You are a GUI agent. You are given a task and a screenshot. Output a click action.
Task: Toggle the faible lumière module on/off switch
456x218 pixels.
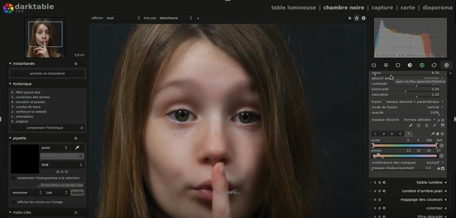370,183
